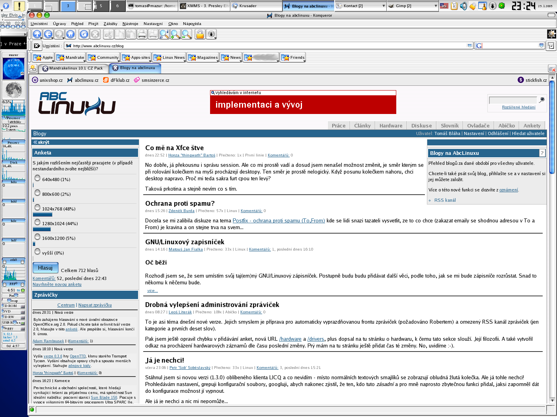Click the download arrow toolbar icon
Image resolution: width=557 pixels, height=417 pixels.
click(x=211, y=35)
